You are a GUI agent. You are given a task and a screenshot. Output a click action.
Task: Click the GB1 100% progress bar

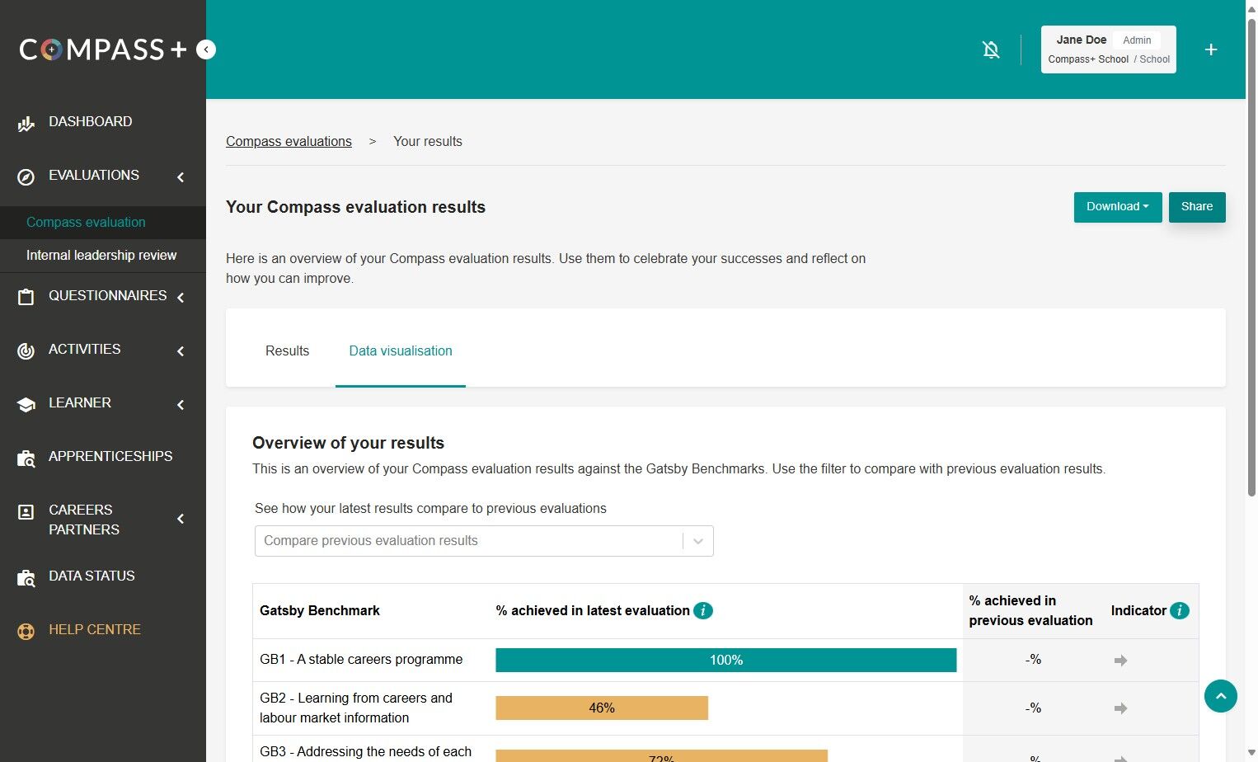click(x=726, y=660)
